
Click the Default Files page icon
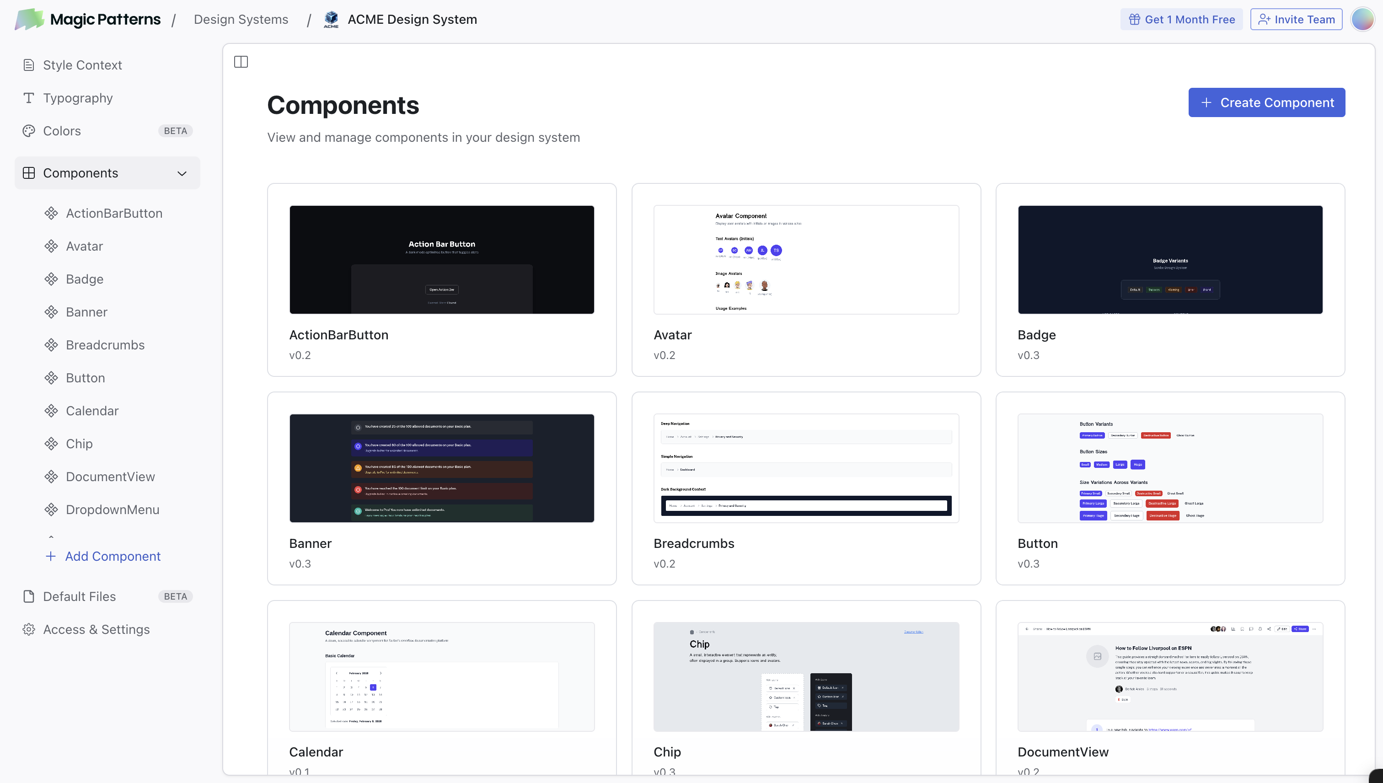point(29,596)
